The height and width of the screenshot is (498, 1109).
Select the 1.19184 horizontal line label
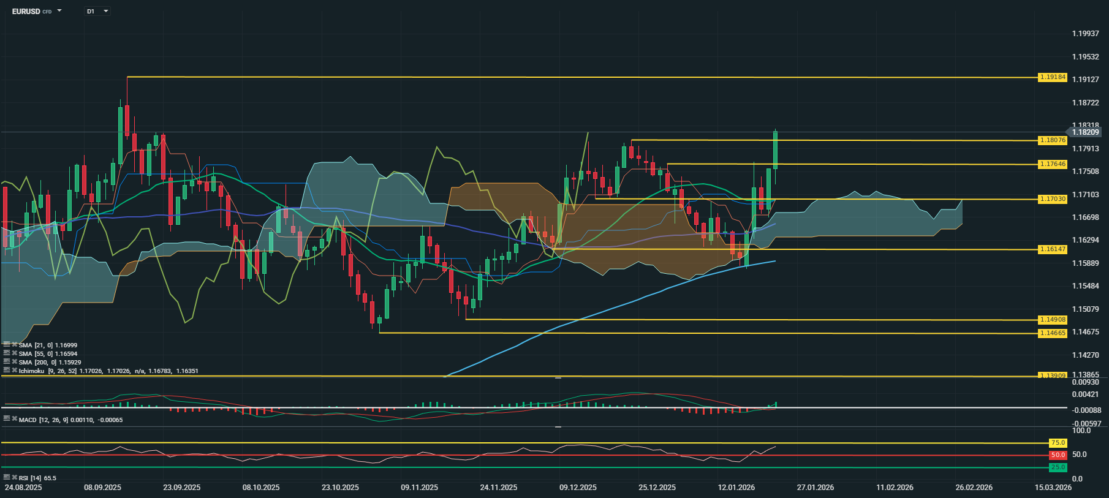coord(1053,78)
